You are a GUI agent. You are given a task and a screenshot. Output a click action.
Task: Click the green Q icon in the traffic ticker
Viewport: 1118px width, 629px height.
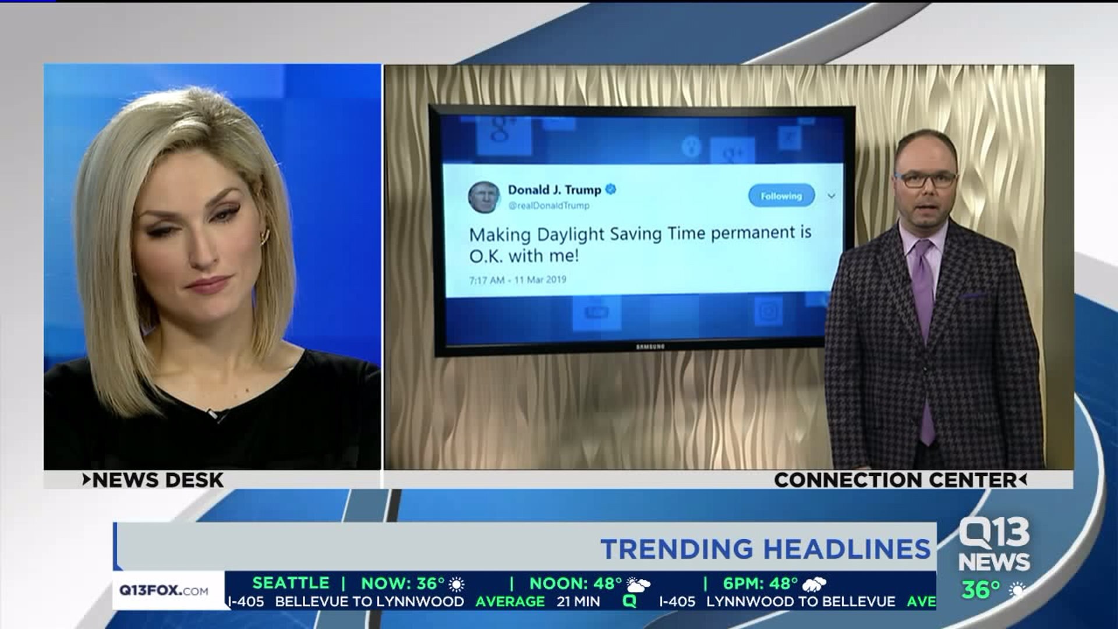point(629,602)
